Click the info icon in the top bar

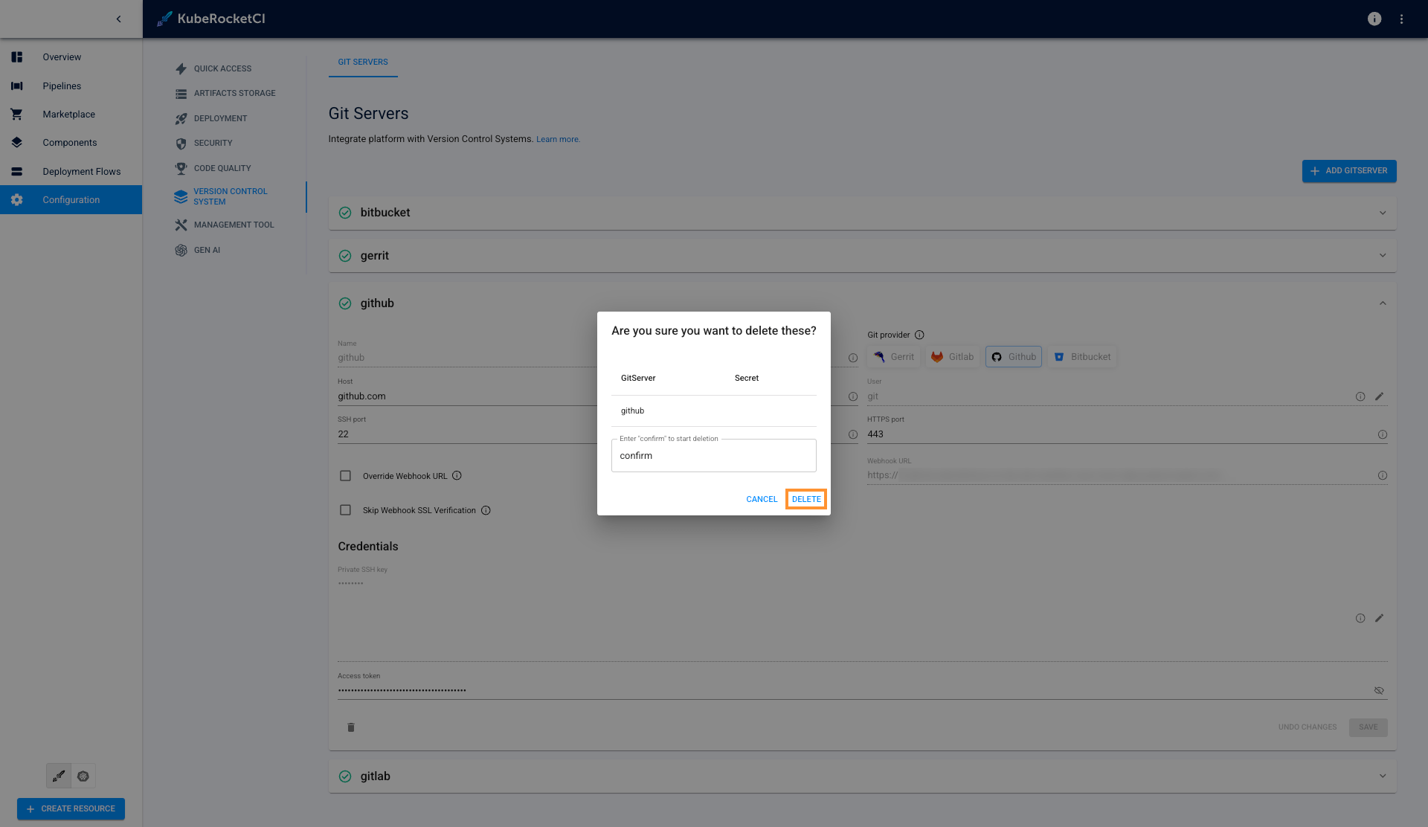click(x=1374, y=19)
